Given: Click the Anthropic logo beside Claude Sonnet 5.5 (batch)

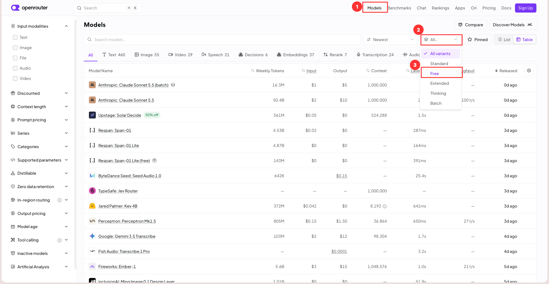Looking at the screenshot, I should point(92,85).
